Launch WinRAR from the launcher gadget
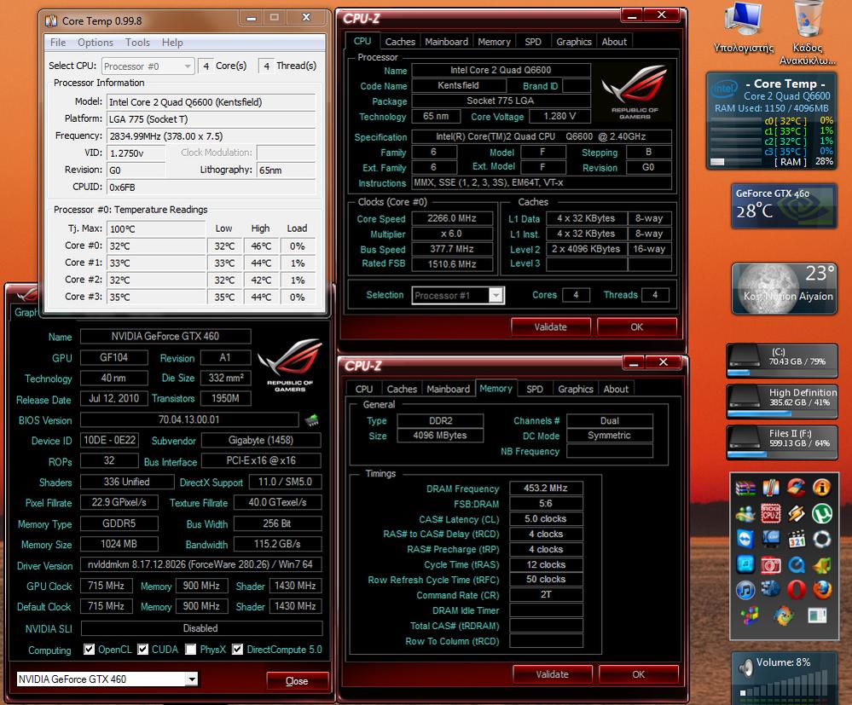 pyautogui.click(x=745, y=488)
